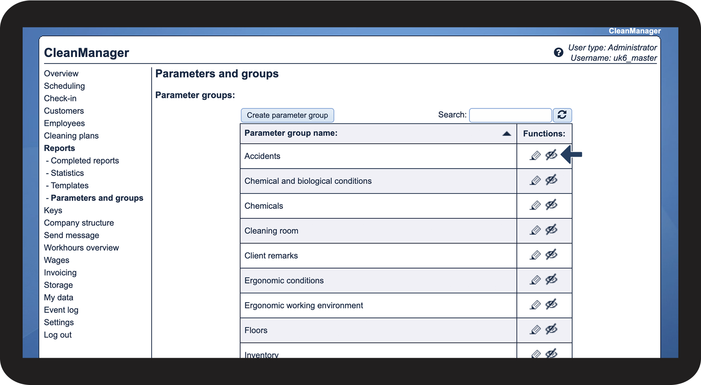Open Completed reports submenu item
Image resolution: width=701 pixels, height=385 pixels.
tap(85, 161)
